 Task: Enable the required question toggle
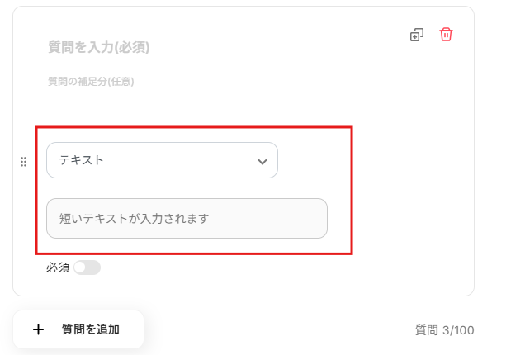(87, 267)
